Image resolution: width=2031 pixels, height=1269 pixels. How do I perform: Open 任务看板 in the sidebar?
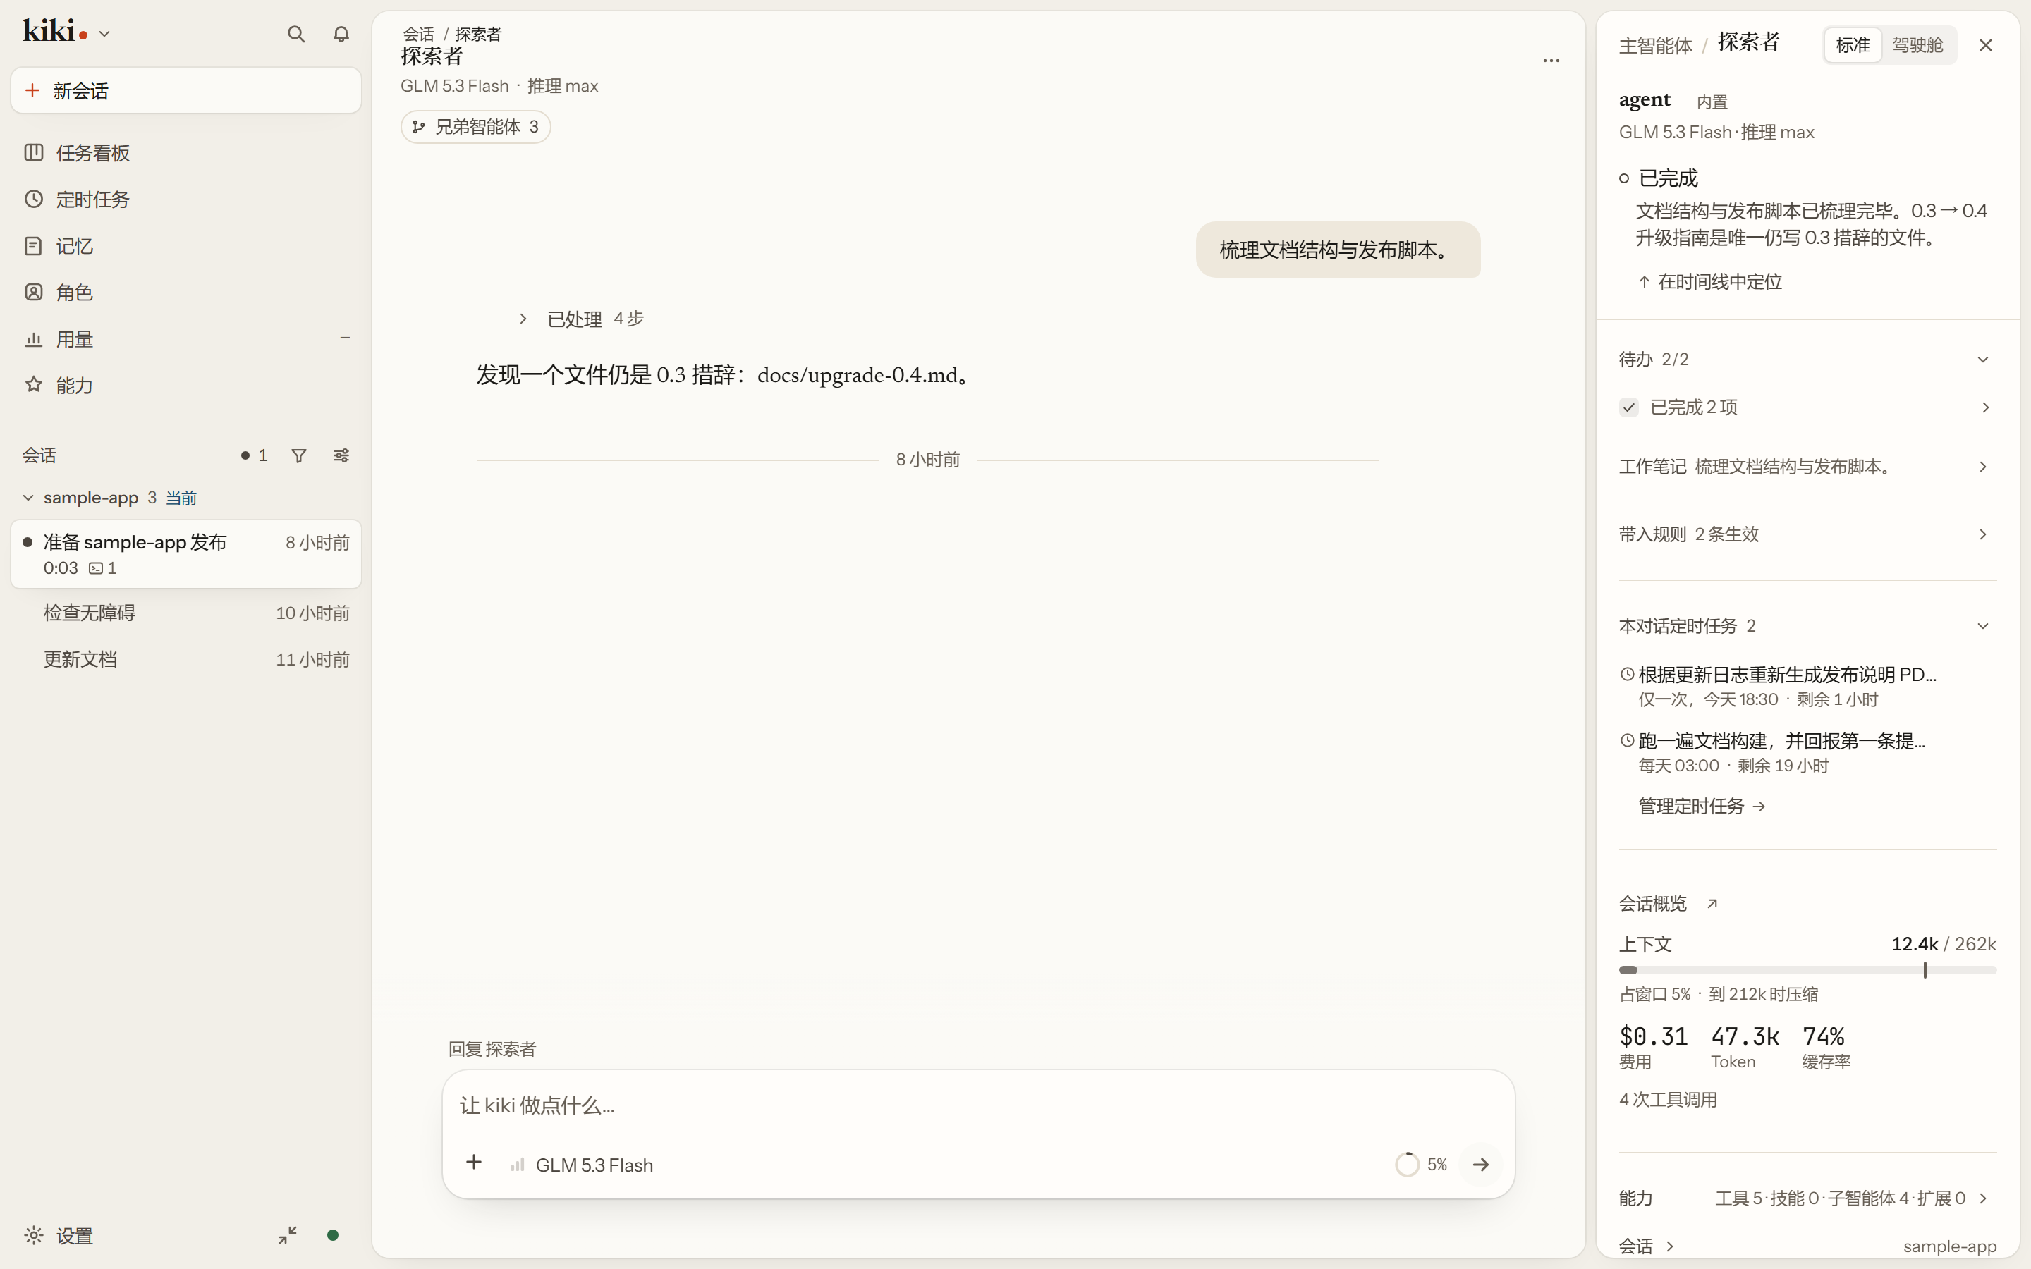tap(185, 153)
